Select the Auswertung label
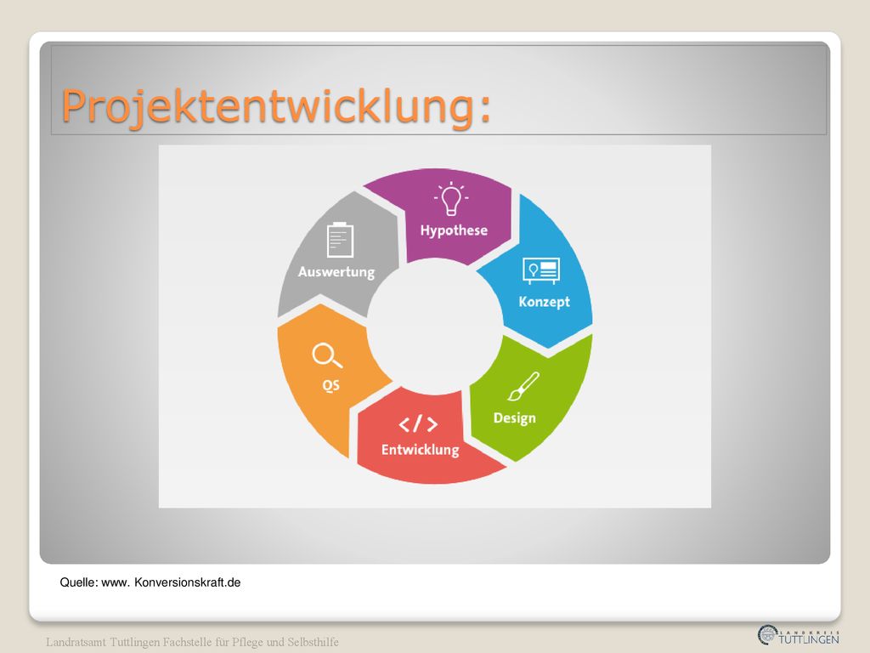 336,272
